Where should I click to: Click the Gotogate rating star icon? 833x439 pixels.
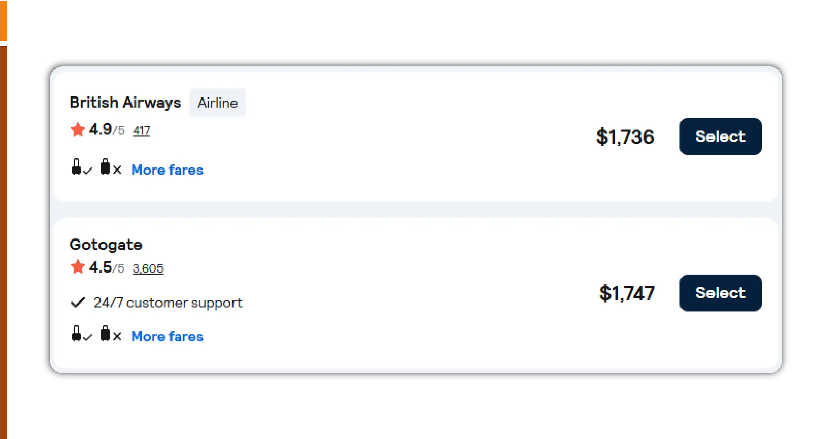(78, 267)
